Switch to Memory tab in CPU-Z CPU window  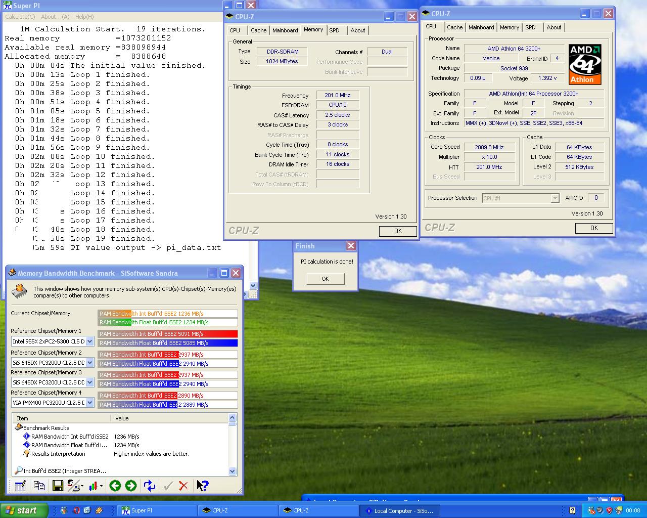pos(510,27)
